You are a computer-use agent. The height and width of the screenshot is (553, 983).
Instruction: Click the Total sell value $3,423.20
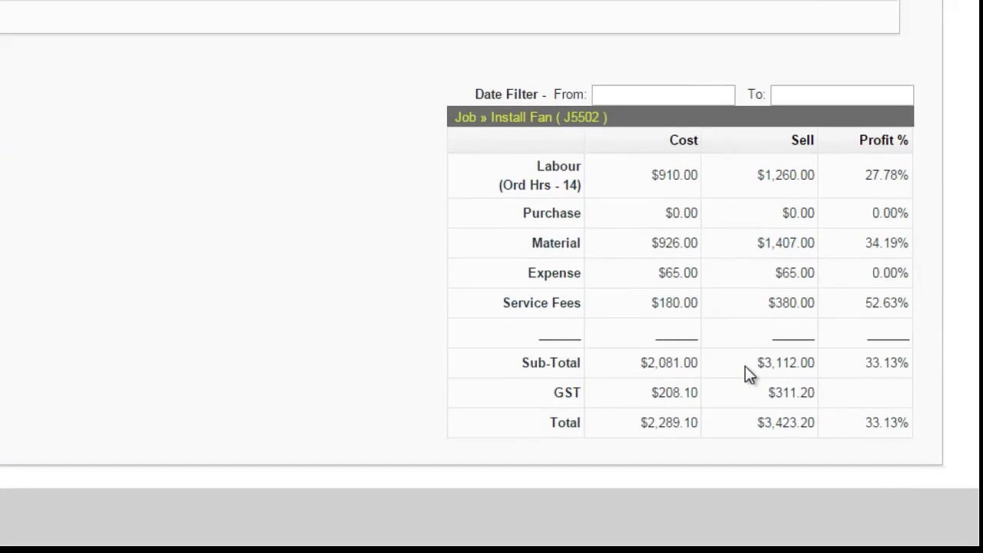coord(786,422)
